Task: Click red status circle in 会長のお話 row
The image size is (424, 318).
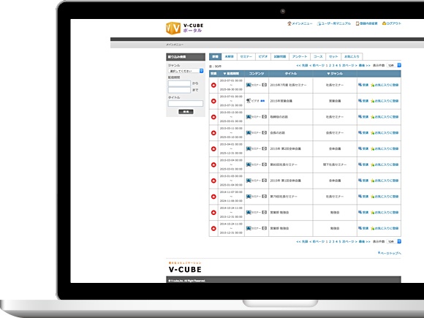Action: pos(213,133)
